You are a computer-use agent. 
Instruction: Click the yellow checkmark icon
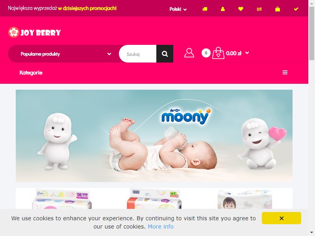pos(296,9)
